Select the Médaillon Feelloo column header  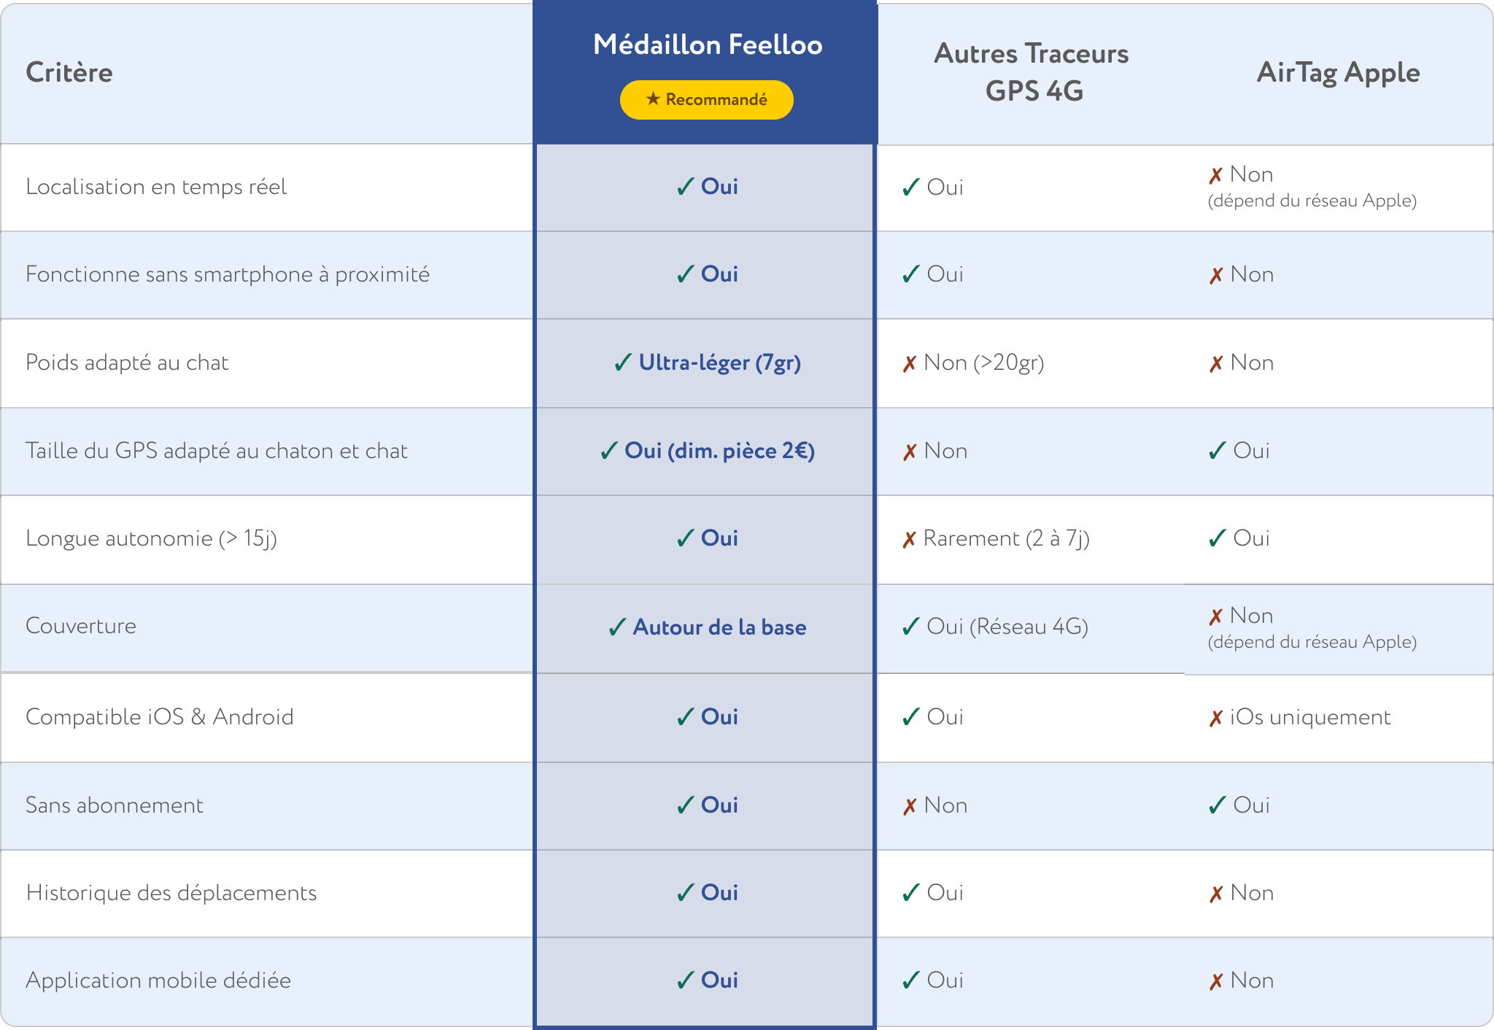708,44
